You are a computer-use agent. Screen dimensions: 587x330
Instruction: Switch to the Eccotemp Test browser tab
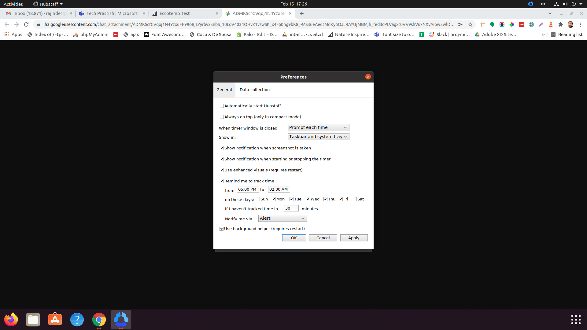pyautogui.click(x=175, y=13)
